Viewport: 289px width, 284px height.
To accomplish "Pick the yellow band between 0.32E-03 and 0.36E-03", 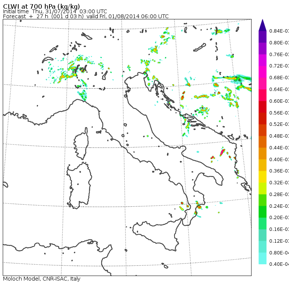I will click(262, 177).
